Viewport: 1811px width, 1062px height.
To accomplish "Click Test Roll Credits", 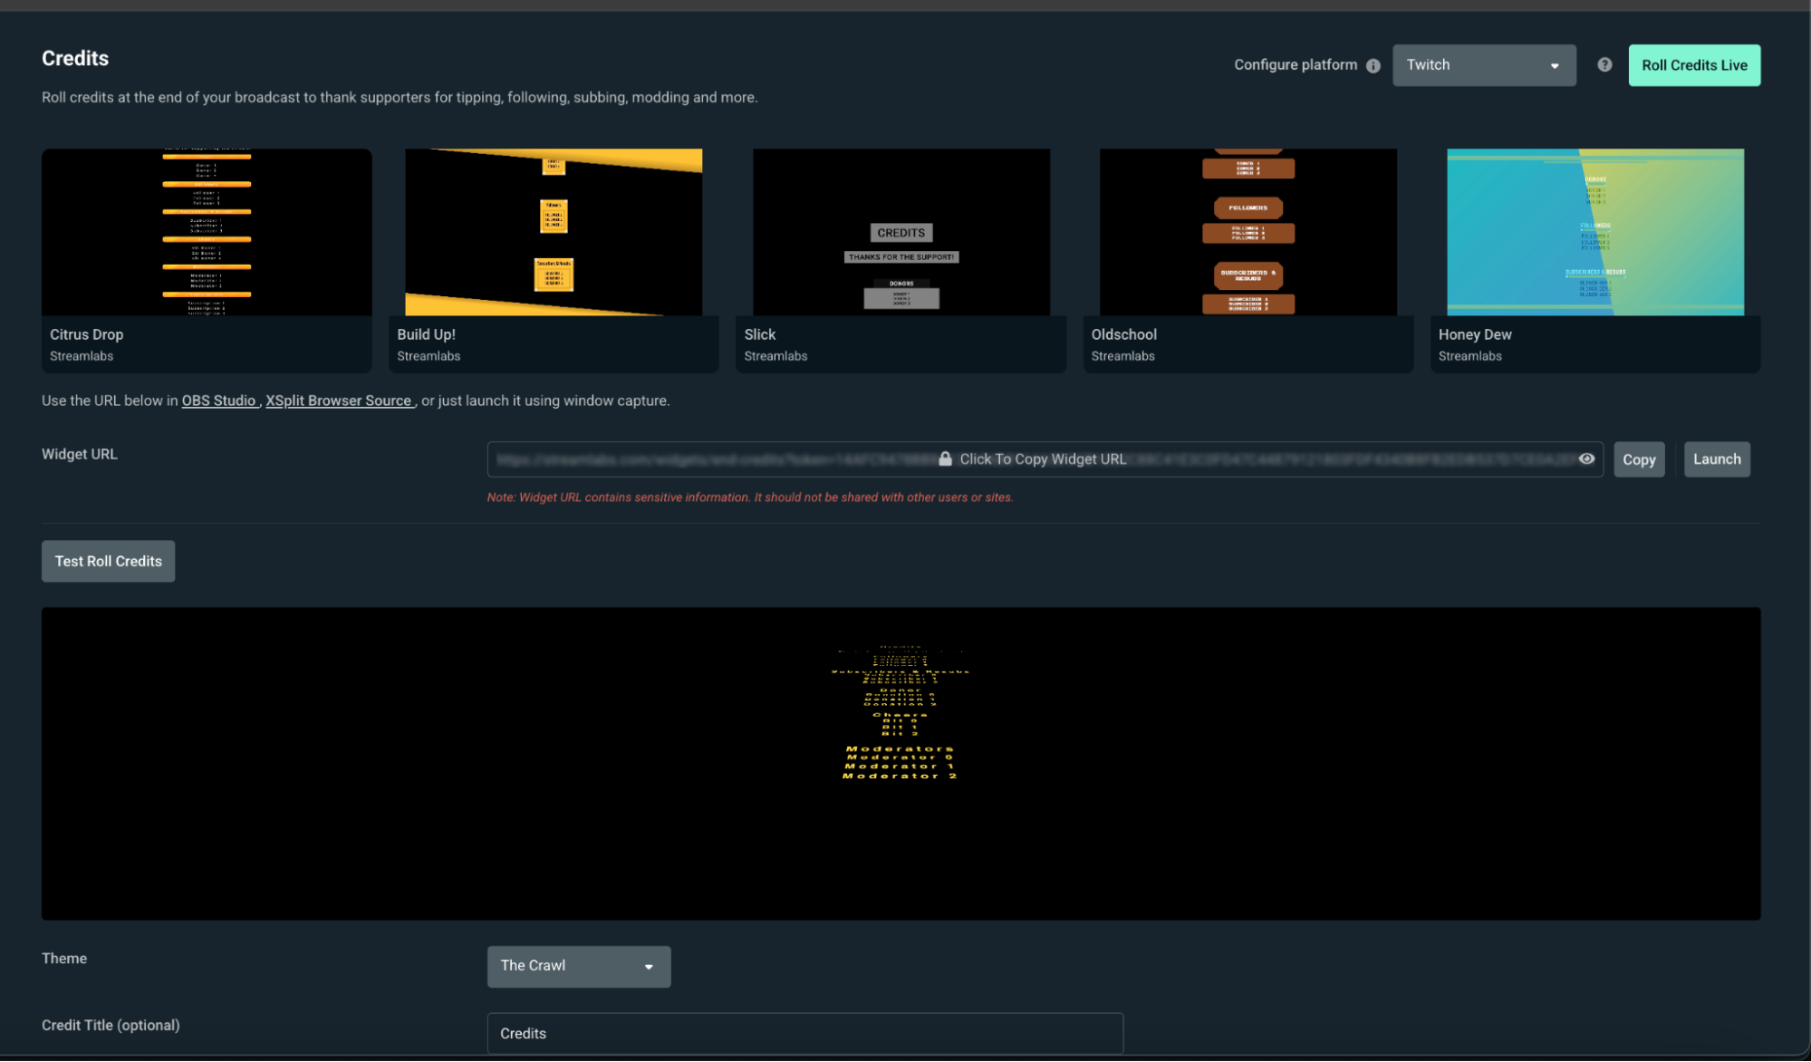I will click(x=108, y=561).
